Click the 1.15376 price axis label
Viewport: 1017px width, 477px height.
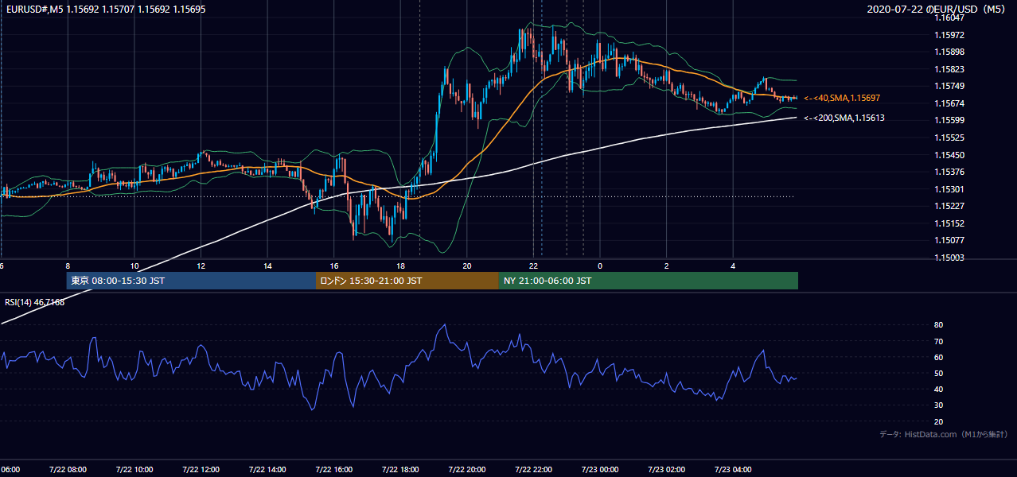(x=949, y=172)
